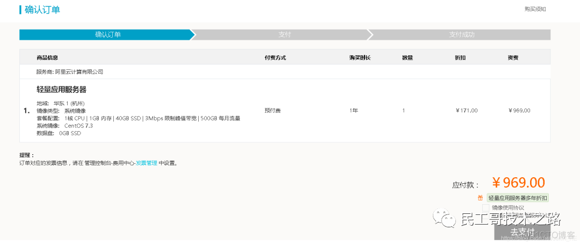Click the 确认订单 page title
Image resolution: width=580 pixels, height=245 pixels.
click(42, 10)
